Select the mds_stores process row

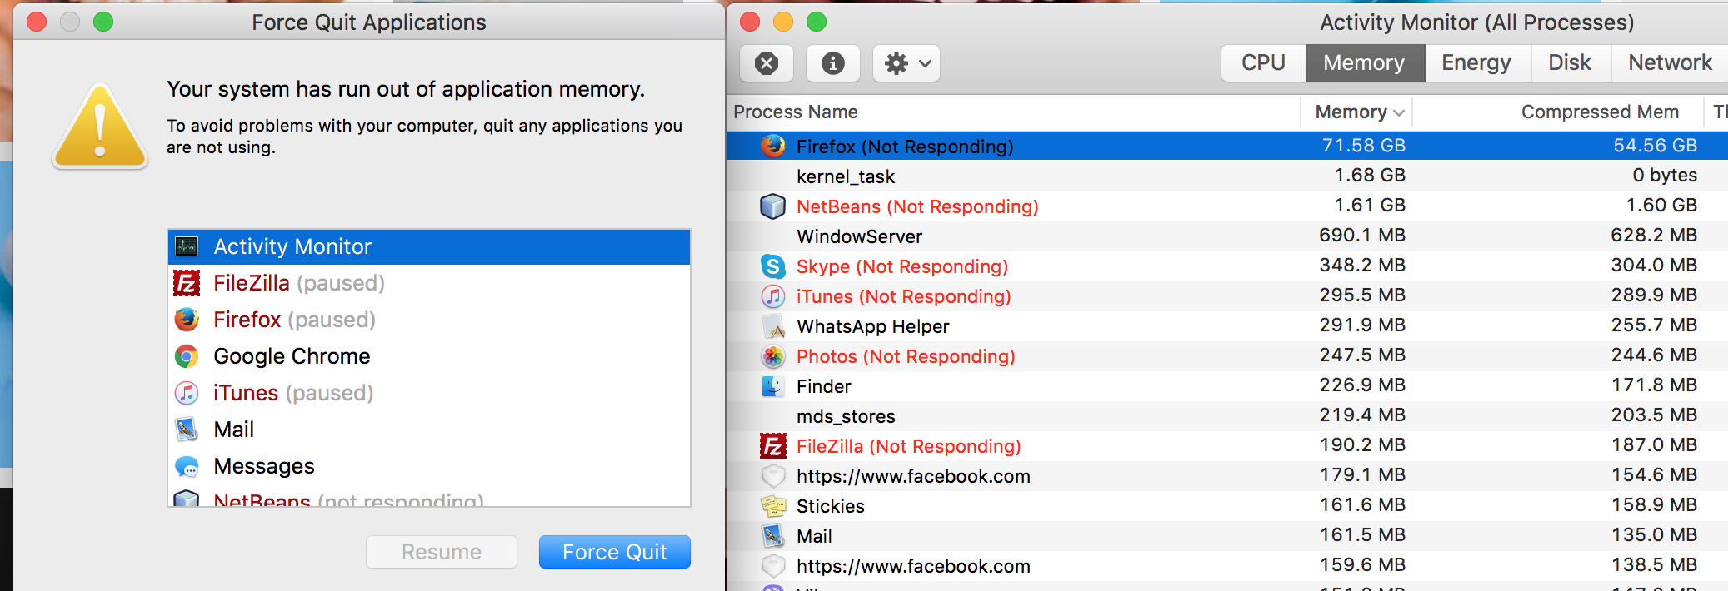coord(1227,415)
